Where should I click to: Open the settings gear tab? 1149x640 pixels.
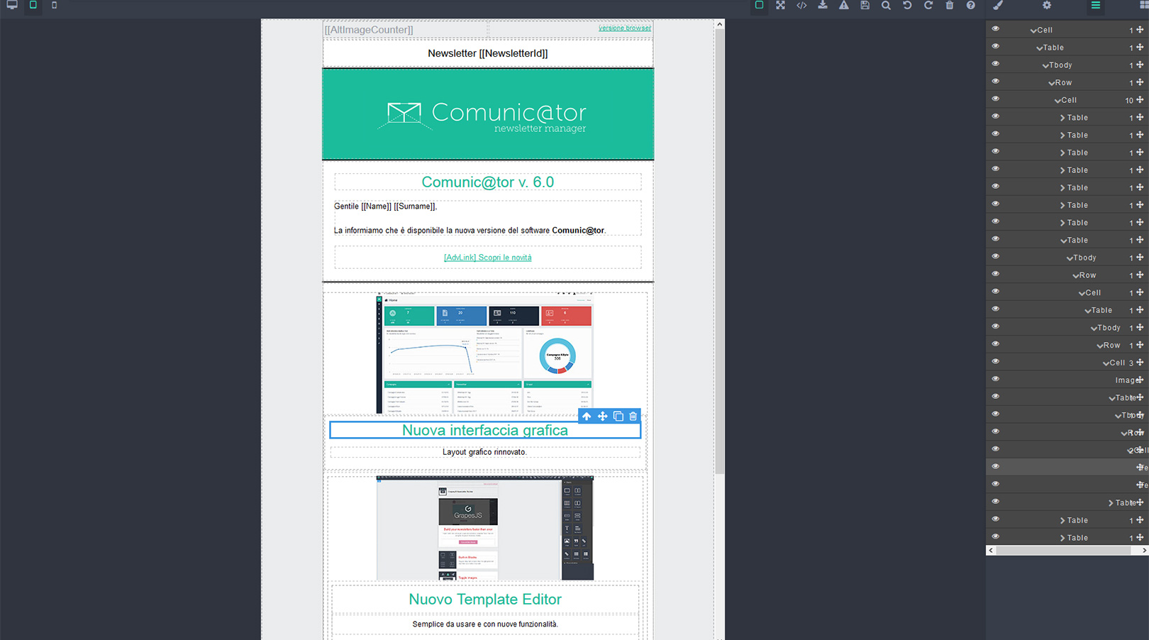coord(1047,5)
